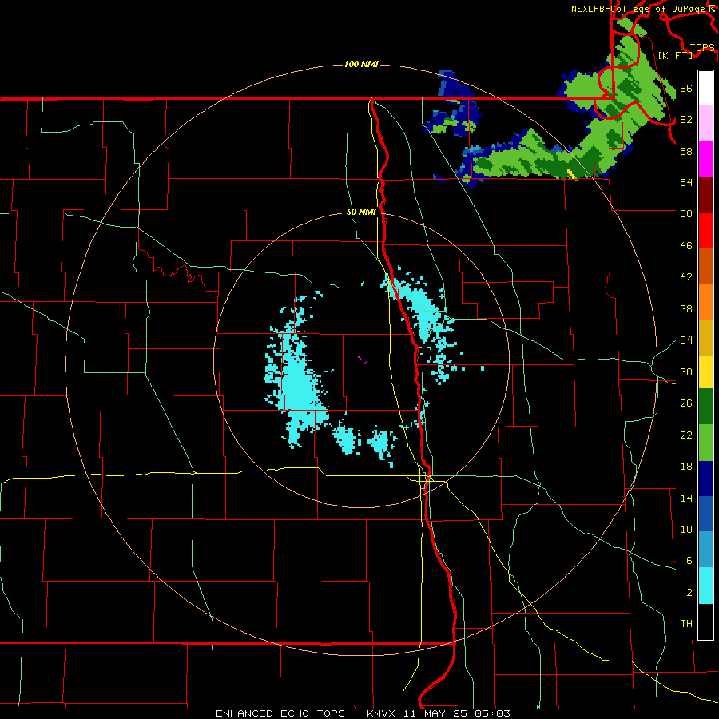The height and width of the screenshot is (719, 719).
Task: Click the 'TOPS' legend title
Action: point(702,47)
